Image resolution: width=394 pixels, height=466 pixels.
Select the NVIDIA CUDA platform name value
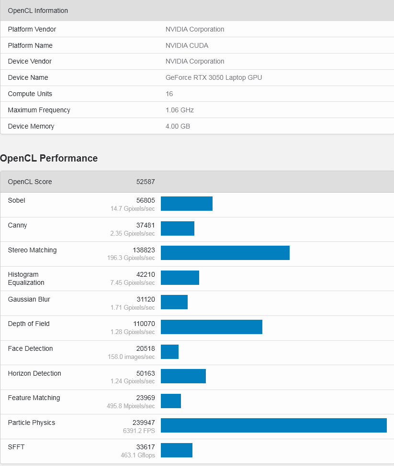coord(187,45)
